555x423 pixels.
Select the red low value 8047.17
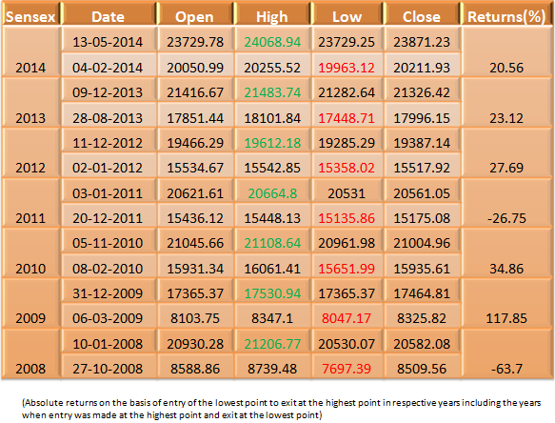point(347,318)
